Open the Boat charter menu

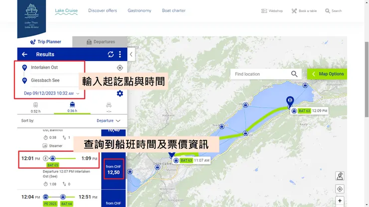(174, 10)
